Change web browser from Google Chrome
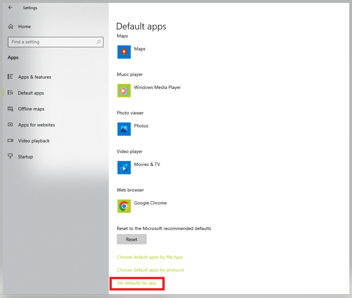 [x=150, y=203]
